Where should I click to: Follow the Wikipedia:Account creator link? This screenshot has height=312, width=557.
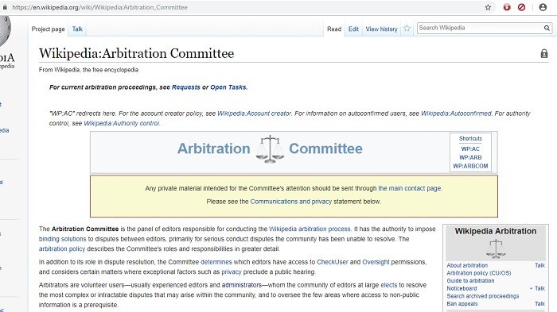click(254, 114)
